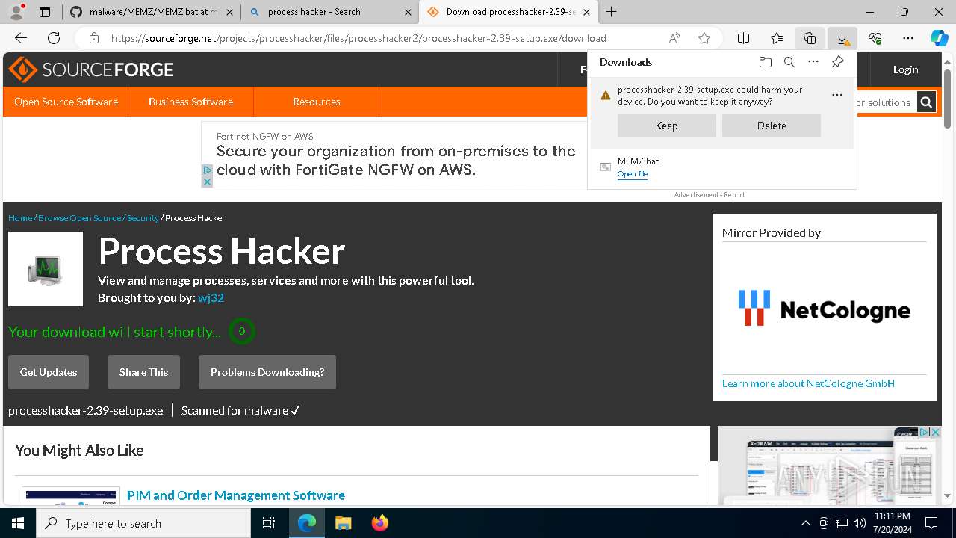This screenshot has height=538, width=956.
Task: Click the NetCologne mirror logo
Action: coord(824,309)
